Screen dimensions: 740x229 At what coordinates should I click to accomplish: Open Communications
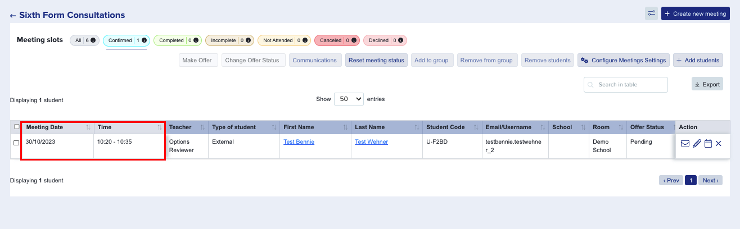pos(315,60)
